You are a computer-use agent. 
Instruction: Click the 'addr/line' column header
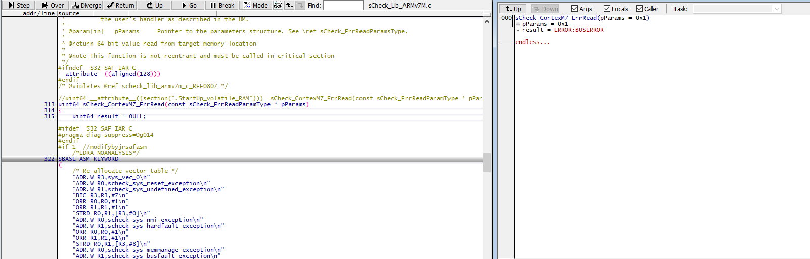tap(38, 13)
